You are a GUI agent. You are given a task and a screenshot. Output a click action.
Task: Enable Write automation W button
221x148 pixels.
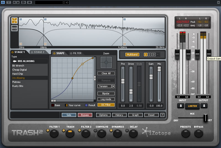coord(18,2)
